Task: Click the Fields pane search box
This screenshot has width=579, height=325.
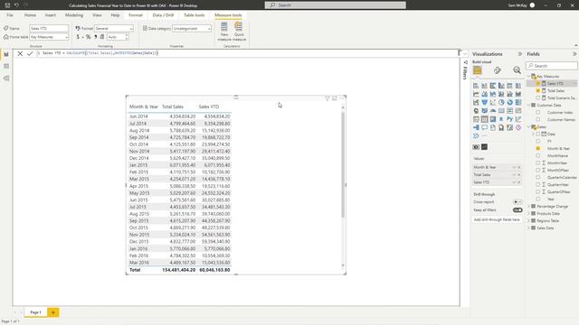Action: pos(552,66)
